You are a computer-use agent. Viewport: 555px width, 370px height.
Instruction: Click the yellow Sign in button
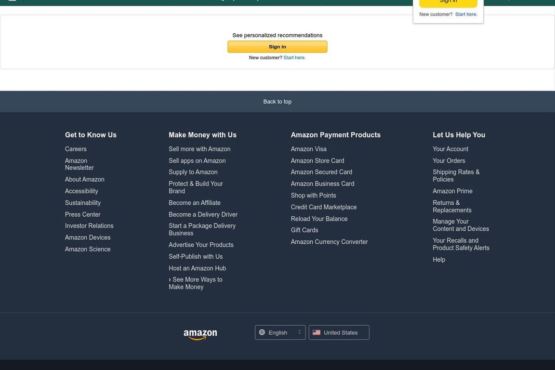click(x=277, y=46)
